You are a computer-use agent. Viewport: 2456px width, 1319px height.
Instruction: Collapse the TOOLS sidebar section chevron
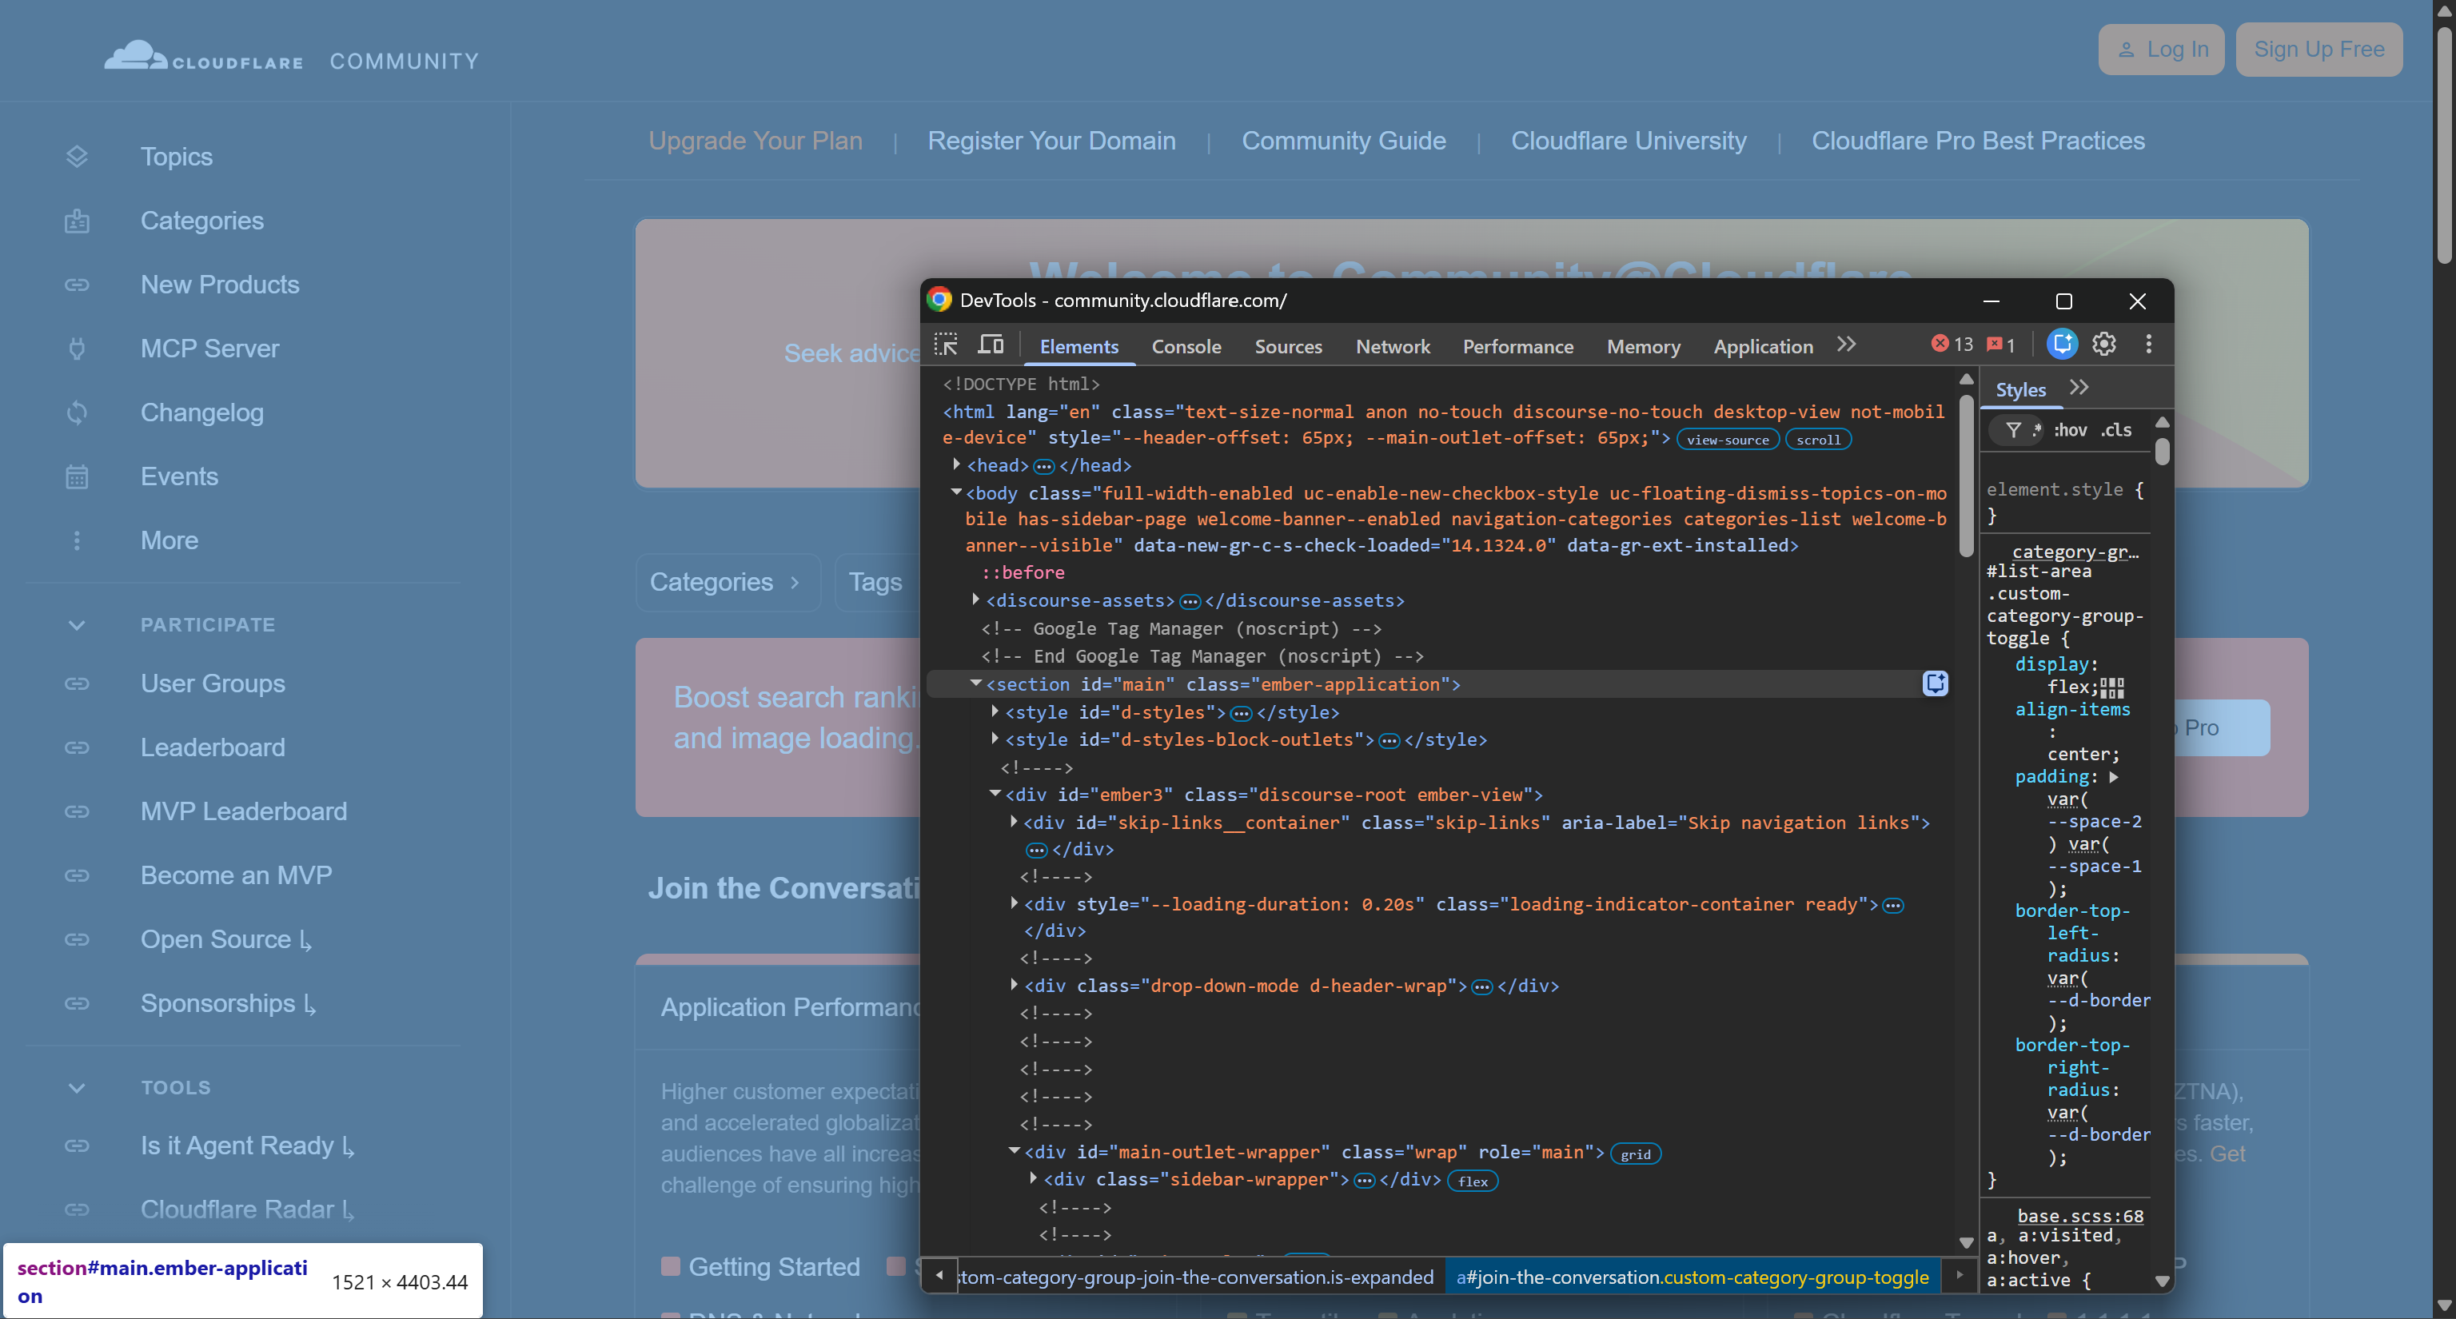[78, 1087]
